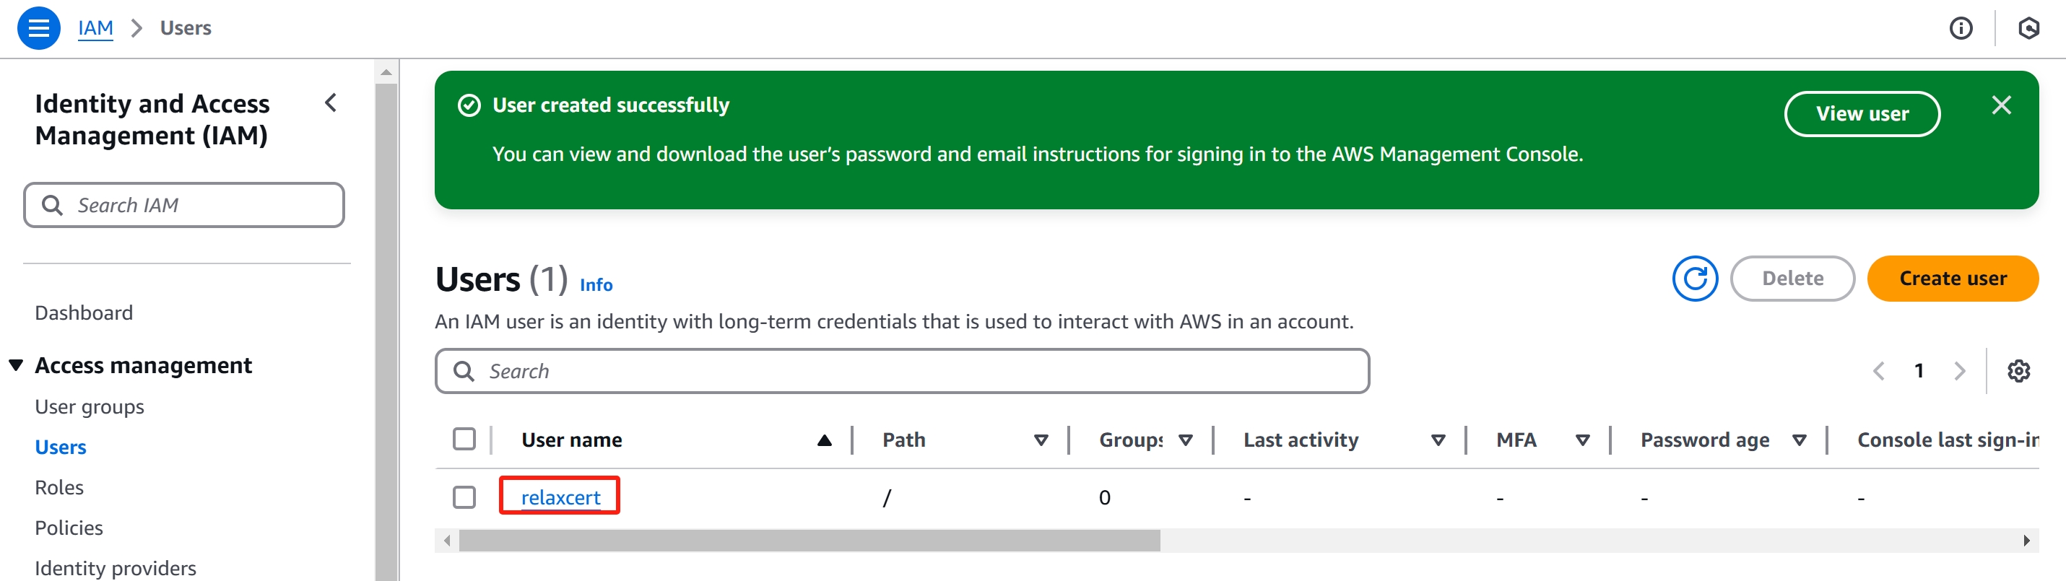Click the View user button
Screen dimensions: 2066x581
tap(1862, 114)
